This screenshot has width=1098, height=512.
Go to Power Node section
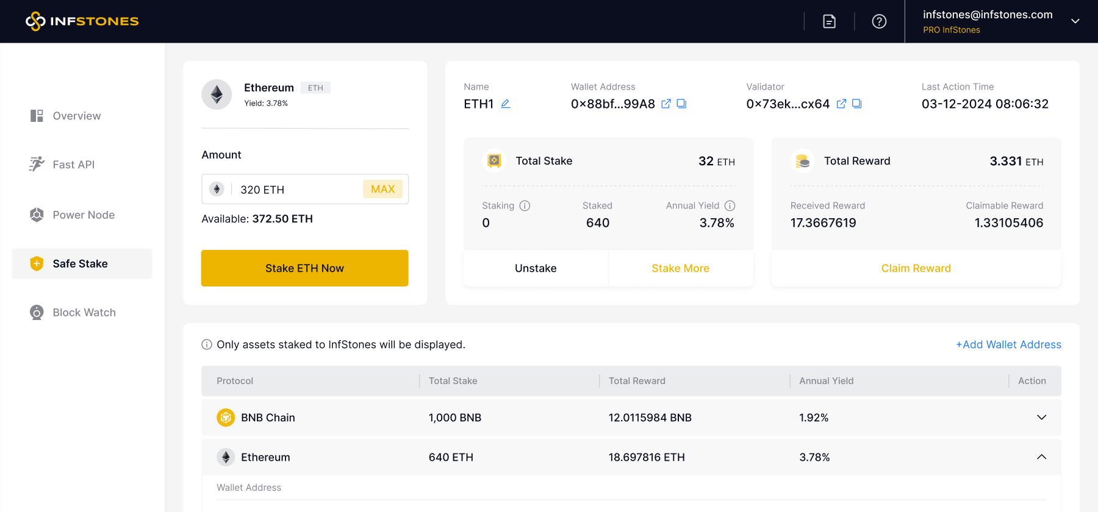[72, 215]
